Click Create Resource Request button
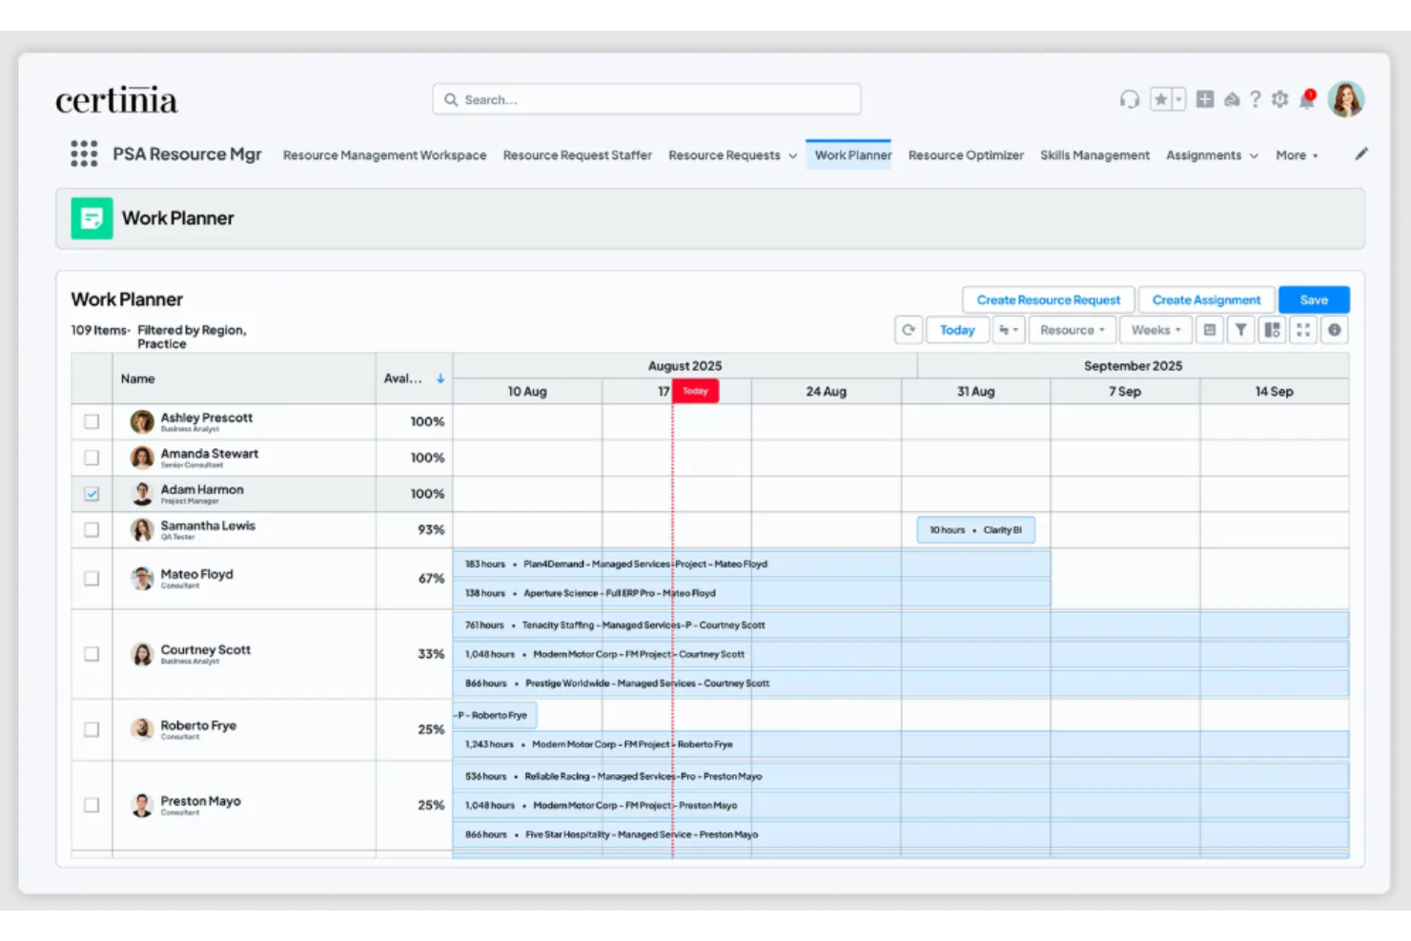Screen dimensions: 1411x941 (1049, 299)
